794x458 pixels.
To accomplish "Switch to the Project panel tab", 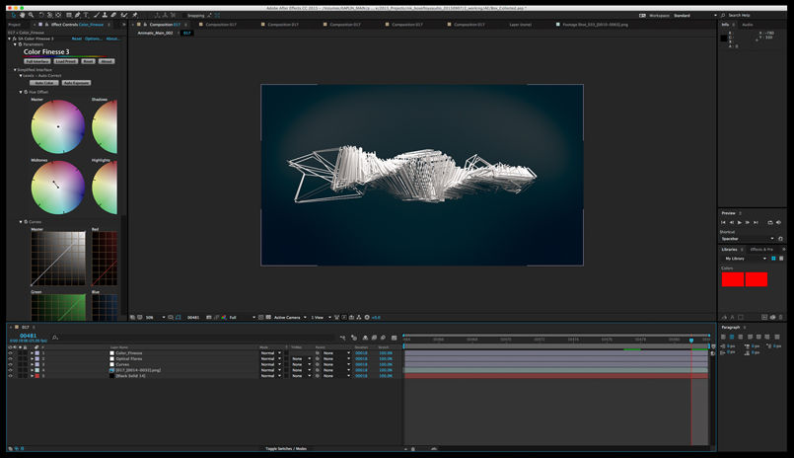I will pos(14,25).
